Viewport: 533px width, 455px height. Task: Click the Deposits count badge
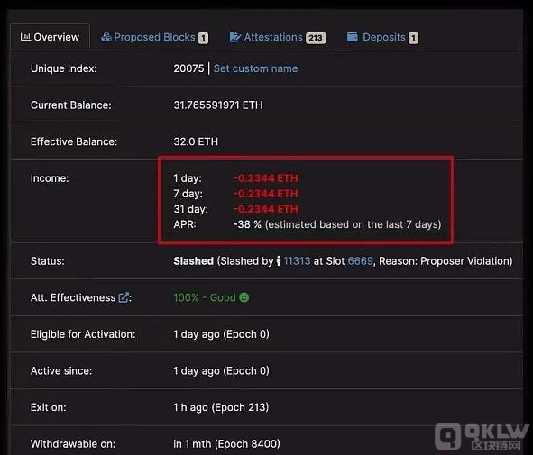point(414,38)
